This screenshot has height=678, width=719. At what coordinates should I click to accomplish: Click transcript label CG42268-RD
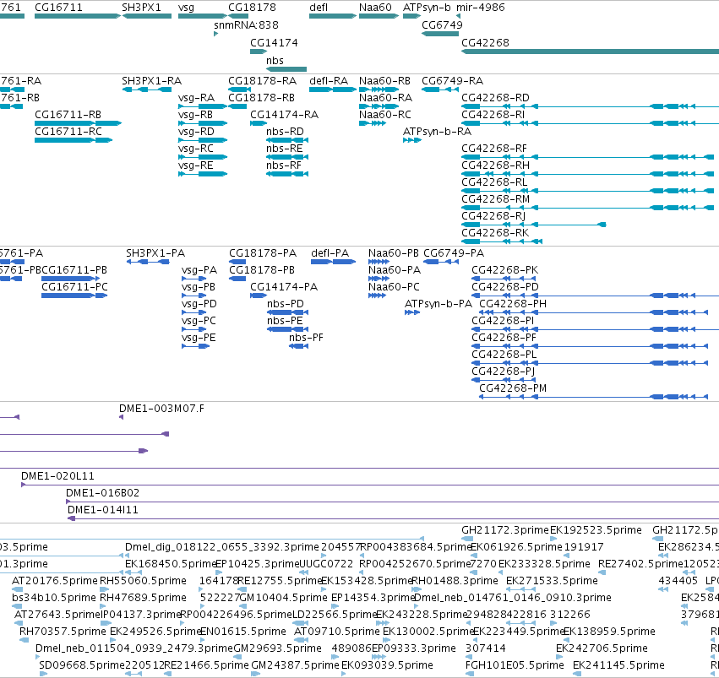pos(495,98)
